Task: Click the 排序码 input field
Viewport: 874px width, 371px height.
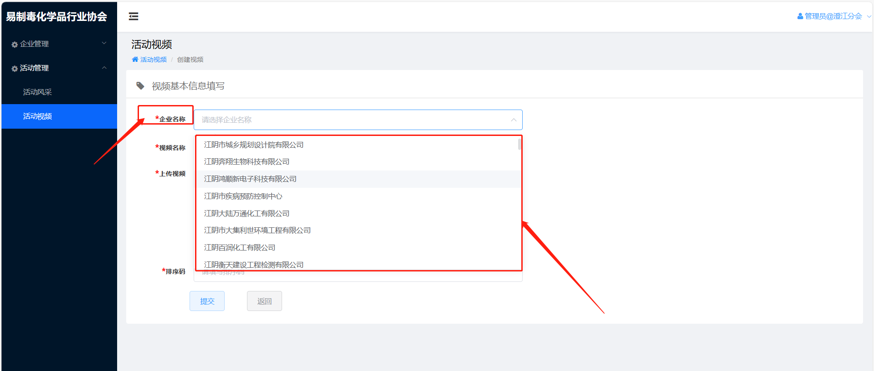Action: (358, 276)
